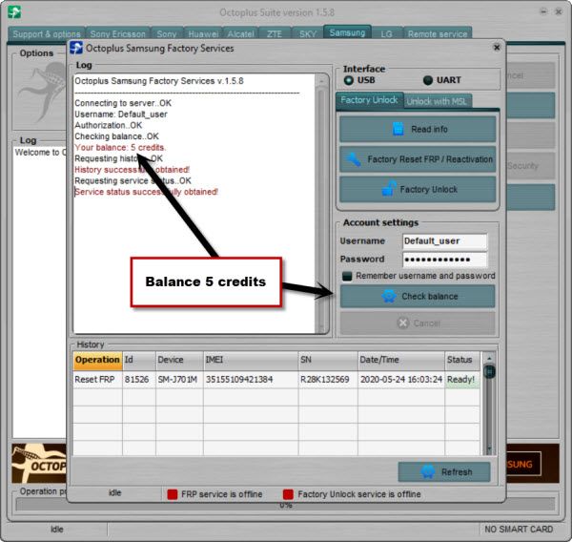Sort History by SN column header

tap(328, 360)
